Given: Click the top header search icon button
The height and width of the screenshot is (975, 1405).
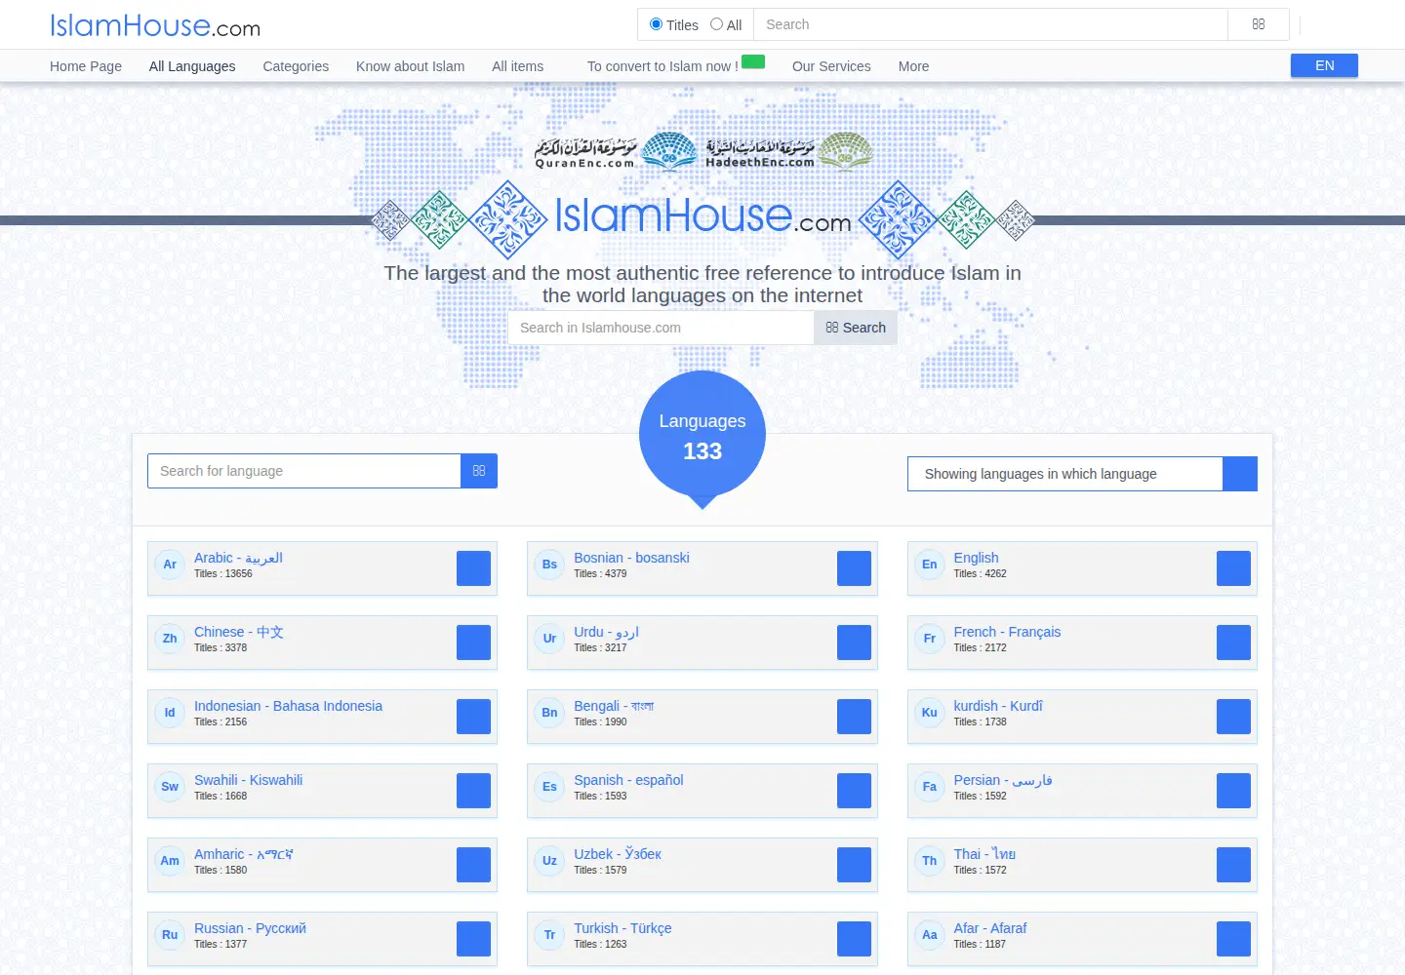Looking at the screenshot, I should [x=1259, y=24].
